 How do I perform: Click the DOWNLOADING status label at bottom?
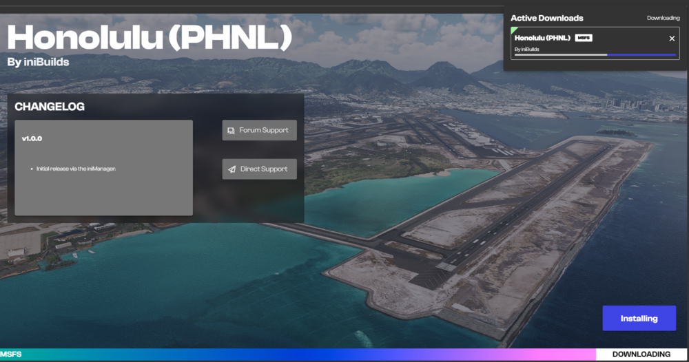point(641,354)
